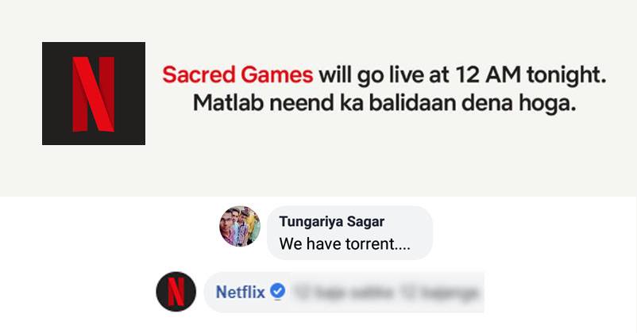637x333 pixels.
Task: Click the large Netflix N logo
Action: point(94,94)
